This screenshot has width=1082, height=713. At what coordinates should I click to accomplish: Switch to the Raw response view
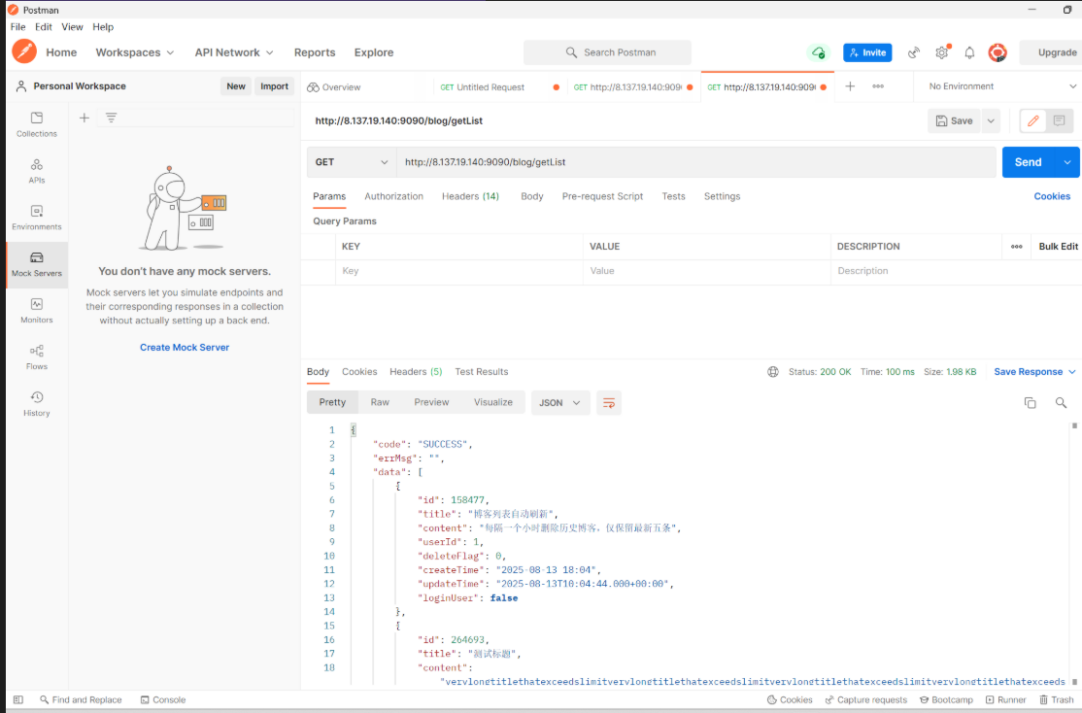[380, 402]
